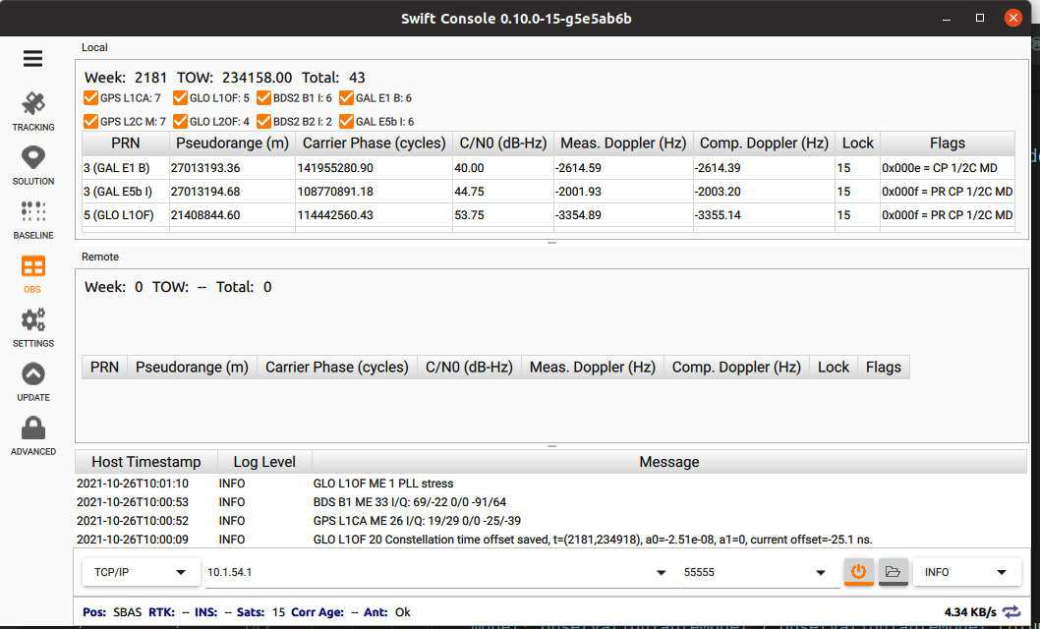Viewport: 1040px width, 629px height.
Task: Click the open file folder icon
Action: [893, 571]
